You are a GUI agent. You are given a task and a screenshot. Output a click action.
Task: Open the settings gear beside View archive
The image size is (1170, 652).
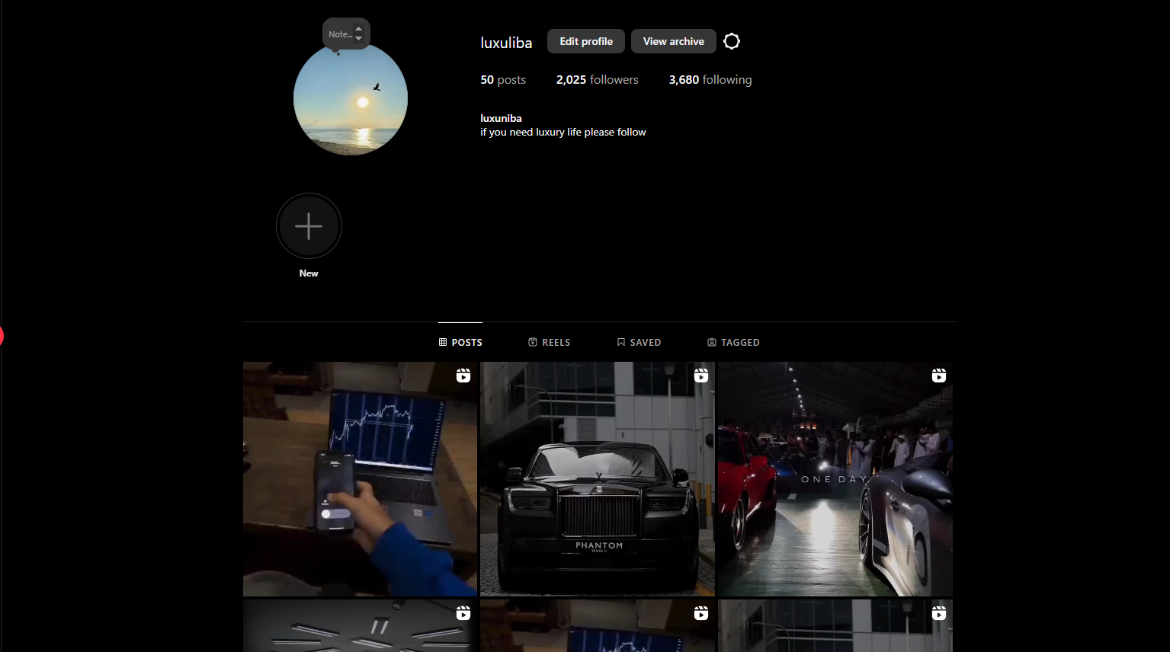[x=731, y=41]
